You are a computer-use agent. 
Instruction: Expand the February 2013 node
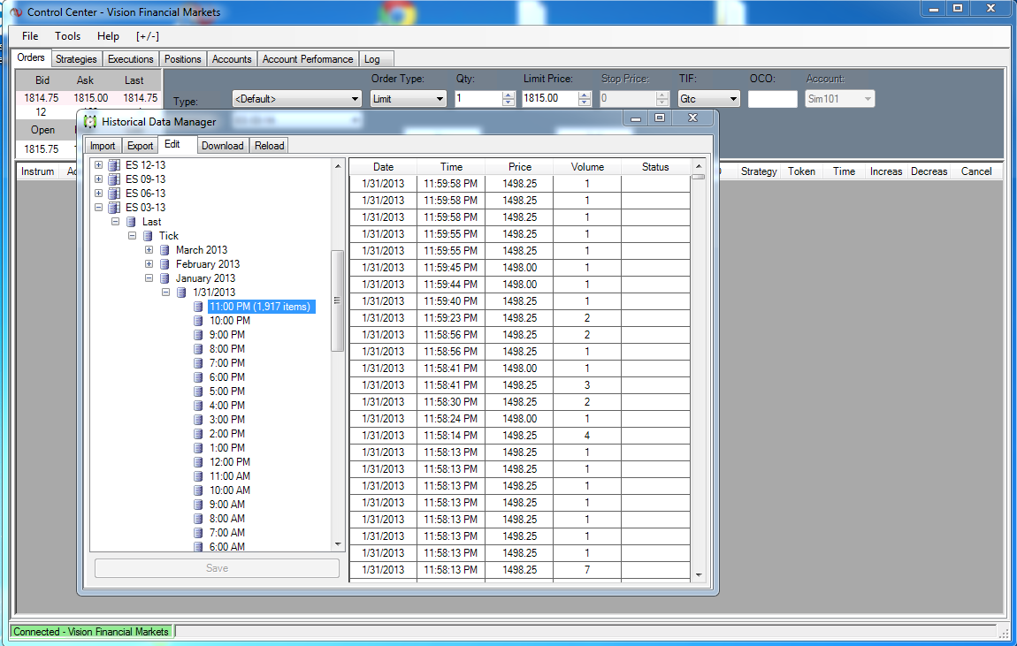pyautogui.click(x=149, y=264)
